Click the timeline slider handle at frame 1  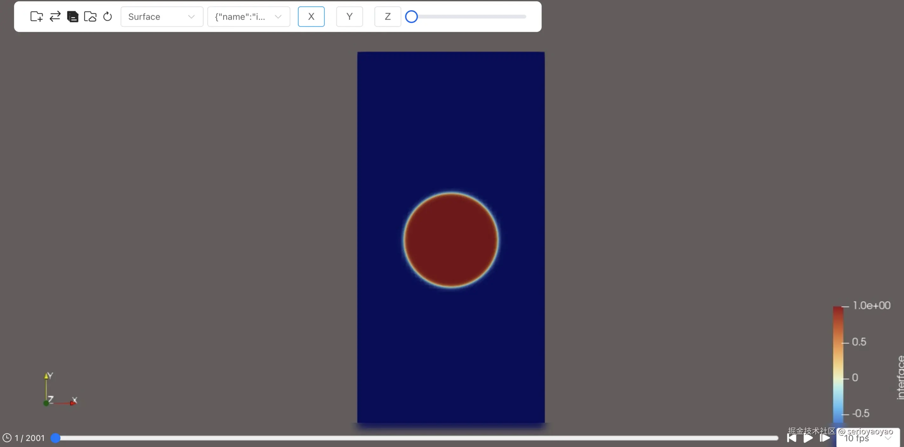pyautogui.click(x=56, y=438)
